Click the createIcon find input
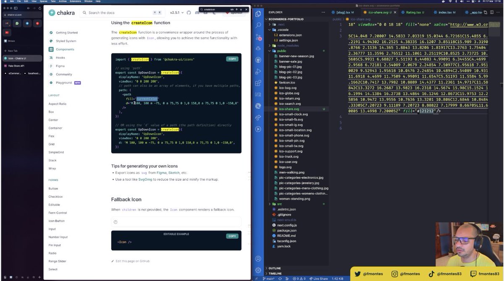Screen dimensions: 504x281 pyautogui.click(x=215, y=9)
